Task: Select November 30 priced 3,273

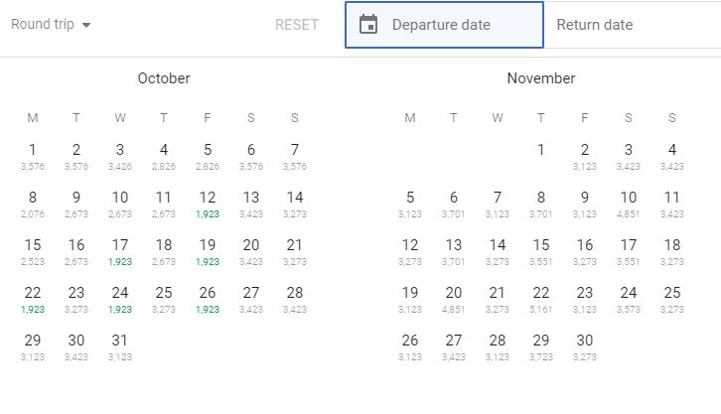Action: (585, 345)
